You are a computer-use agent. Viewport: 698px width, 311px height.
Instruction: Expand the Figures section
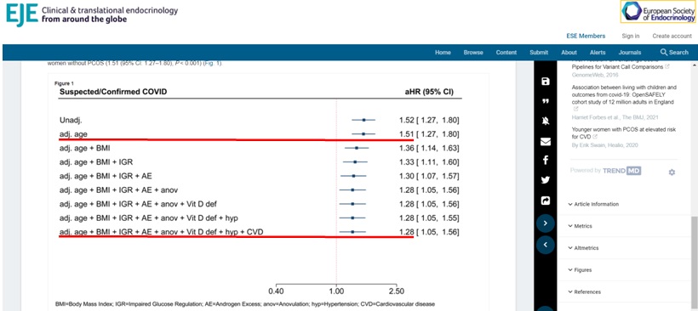pos(580,270)
